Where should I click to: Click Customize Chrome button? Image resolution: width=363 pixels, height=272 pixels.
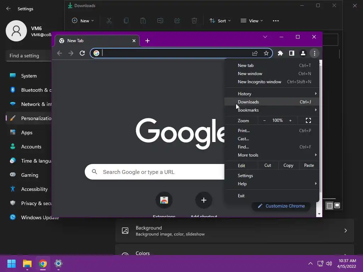(281, 206)
